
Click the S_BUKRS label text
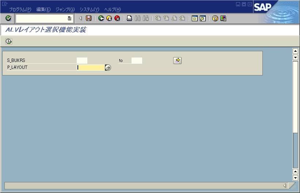click(x=16, y=60)
